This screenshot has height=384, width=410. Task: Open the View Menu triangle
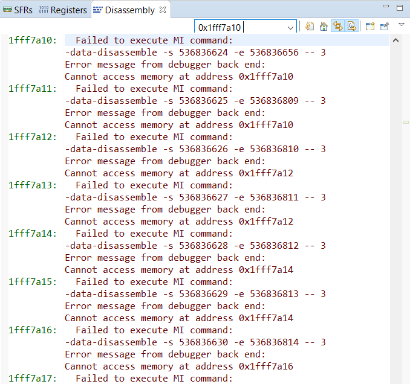point(402,25)
